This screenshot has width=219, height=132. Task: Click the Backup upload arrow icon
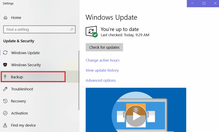click(x=5, y=77)
